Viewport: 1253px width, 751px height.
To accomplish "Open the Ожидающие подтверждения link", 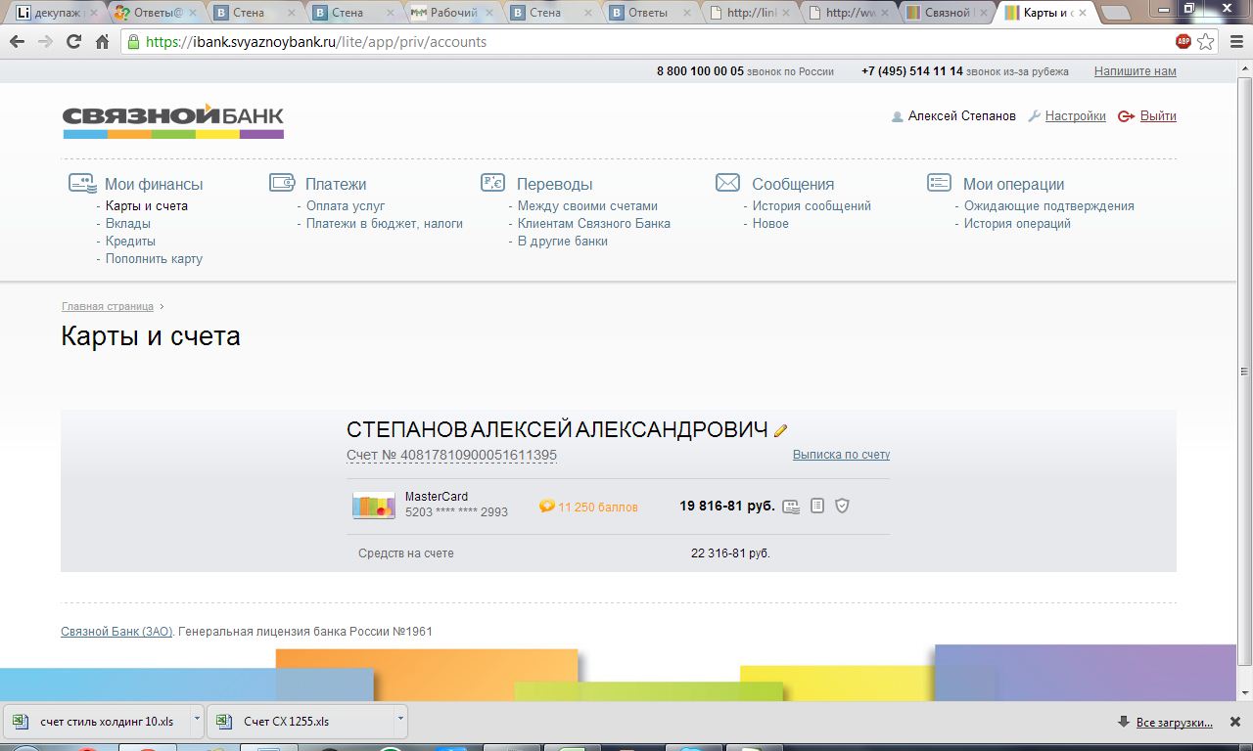I will [1049, 206].
